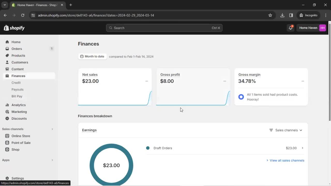This screenshot has width=331, height=186.
Task: Click View all sales channels link
Action: point(287,160)
